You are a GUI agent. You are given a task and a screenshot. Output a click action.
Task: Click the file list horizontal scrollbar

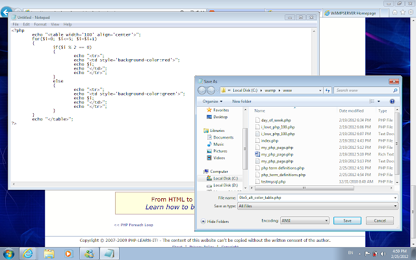click(304, 188)
